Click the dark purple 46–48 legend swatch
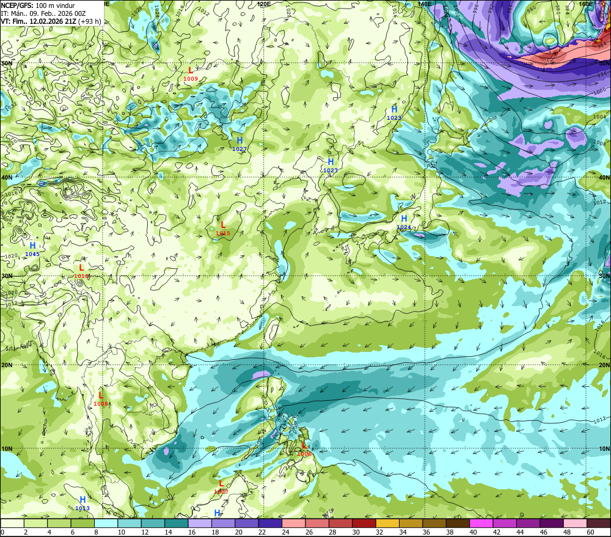This screenshot has width=611, height=537. pyautogui.click(x=551, y=523)
